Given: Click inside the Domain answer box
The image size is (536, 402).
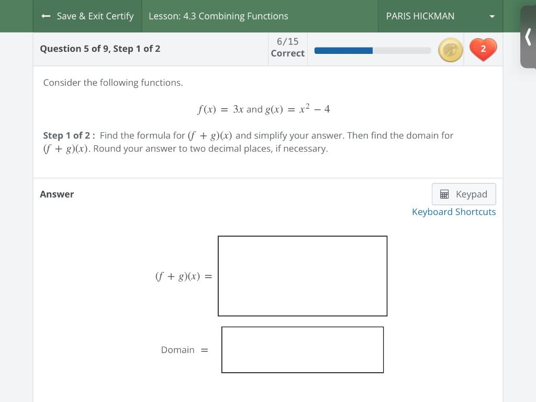Looking at the screenshot, I should [x=302, y=350].
